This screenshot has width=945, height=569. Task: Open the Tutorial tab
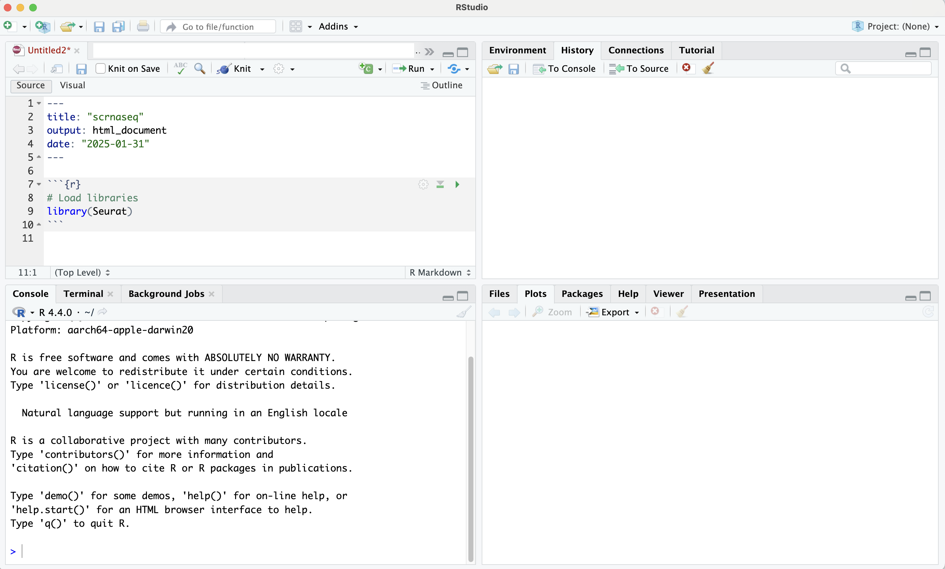pos(696,50)
